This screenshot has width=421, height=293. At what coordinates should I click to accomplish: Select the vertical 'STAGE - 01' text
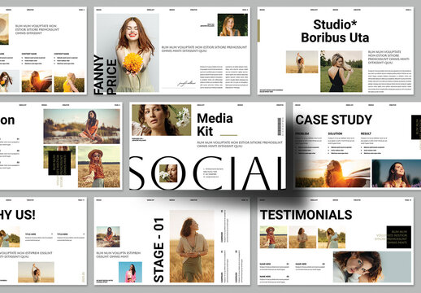[158, 250]
